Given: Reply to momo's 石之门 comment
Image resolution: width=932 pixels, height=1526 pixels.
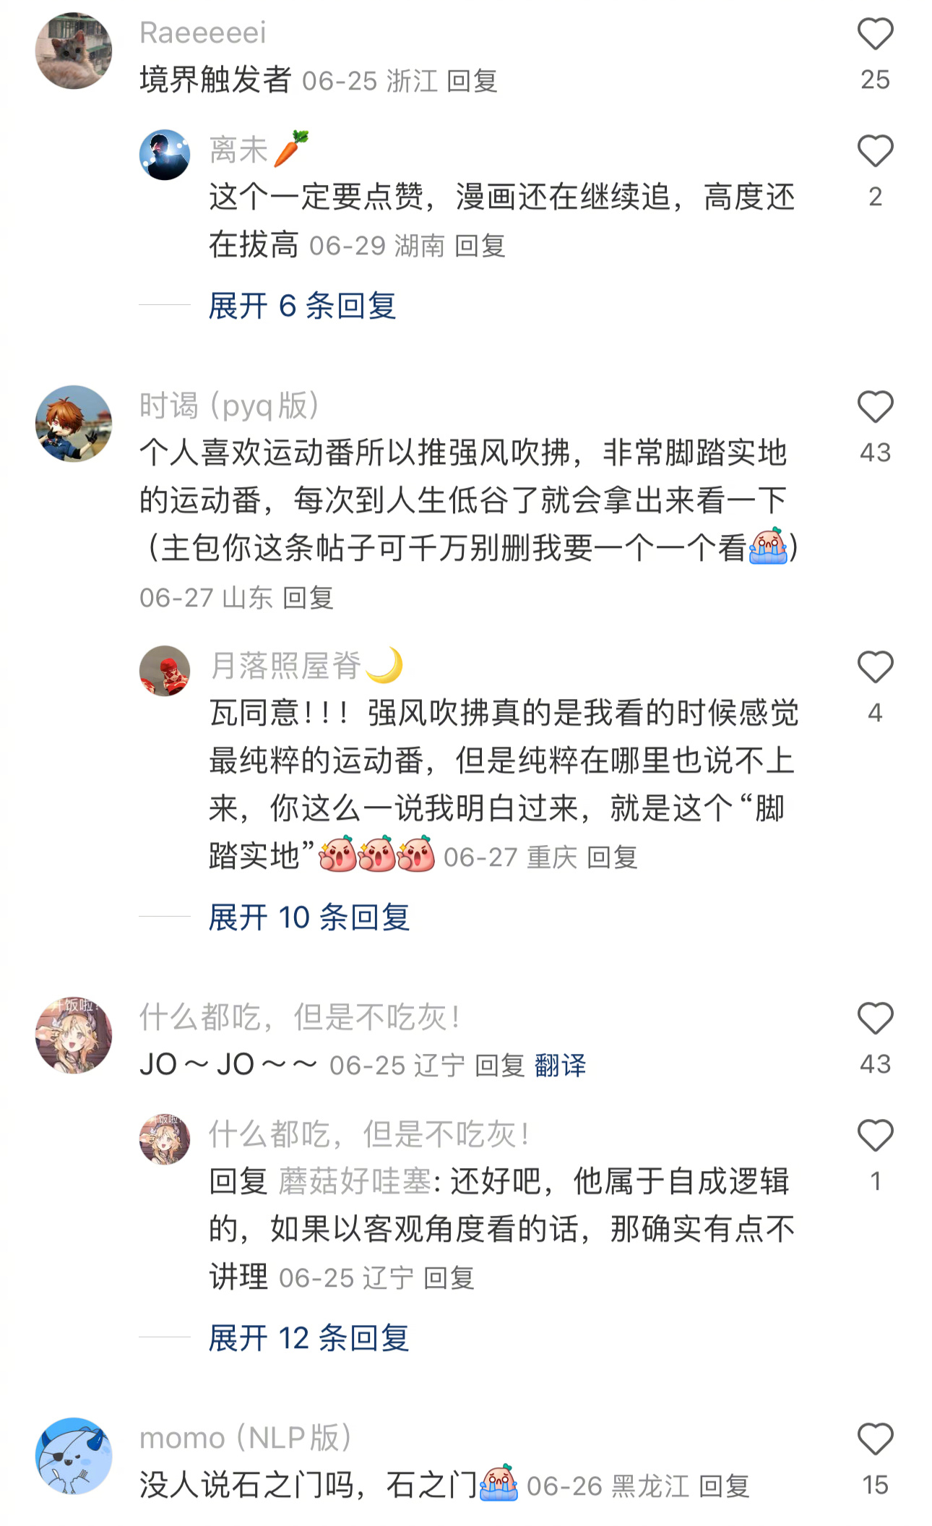Looking at the screenshot, I should [725, 1486].
